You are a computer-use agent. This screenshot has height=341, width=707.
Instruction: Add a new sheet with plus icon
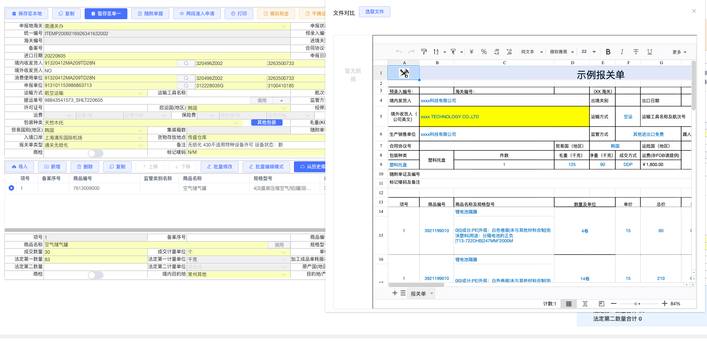coord(395,293)
